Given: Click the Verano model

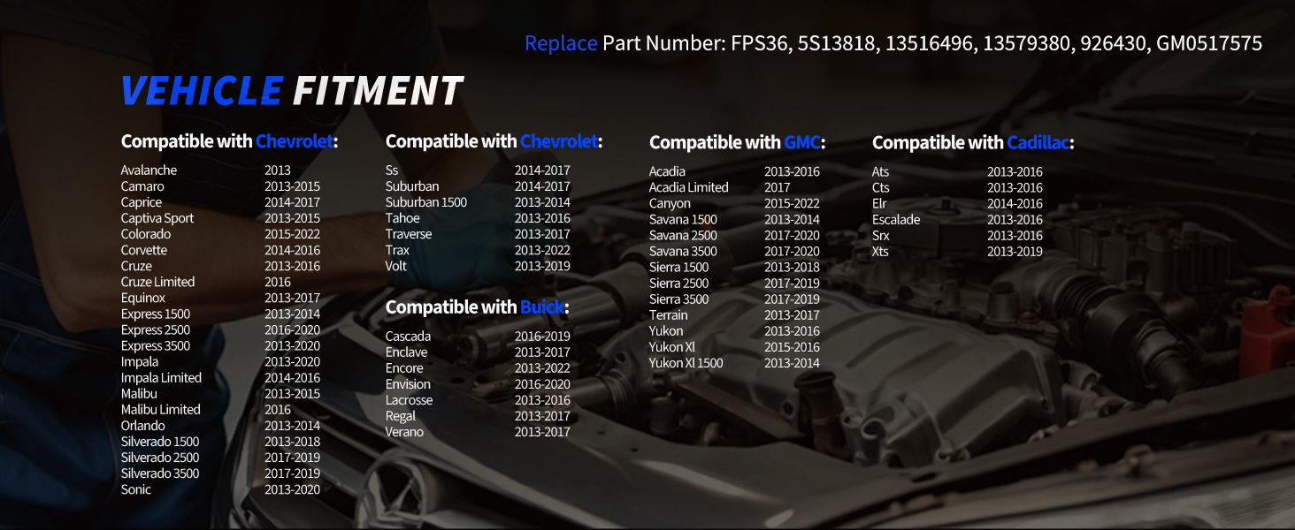Looking at the screenshot, I should [x=404, y=431].
